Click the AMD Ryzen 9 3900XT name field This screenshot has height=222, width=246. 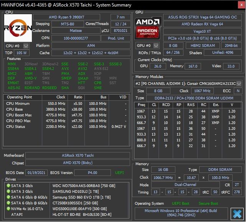[66, 17]
